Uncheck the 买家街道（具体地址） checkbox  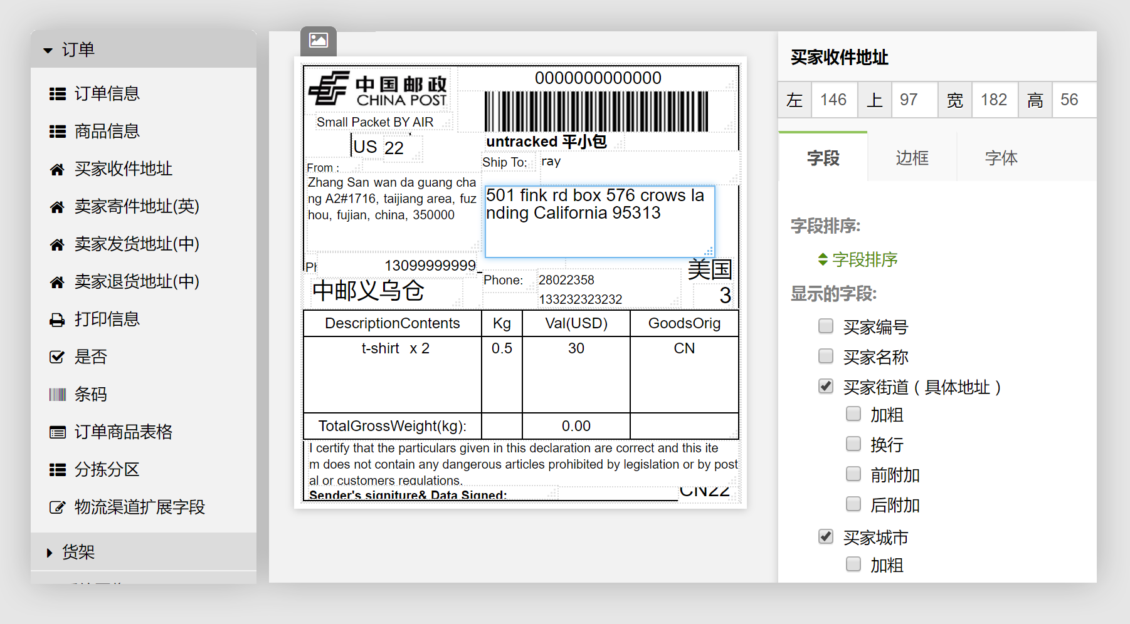tap(826, 387)
